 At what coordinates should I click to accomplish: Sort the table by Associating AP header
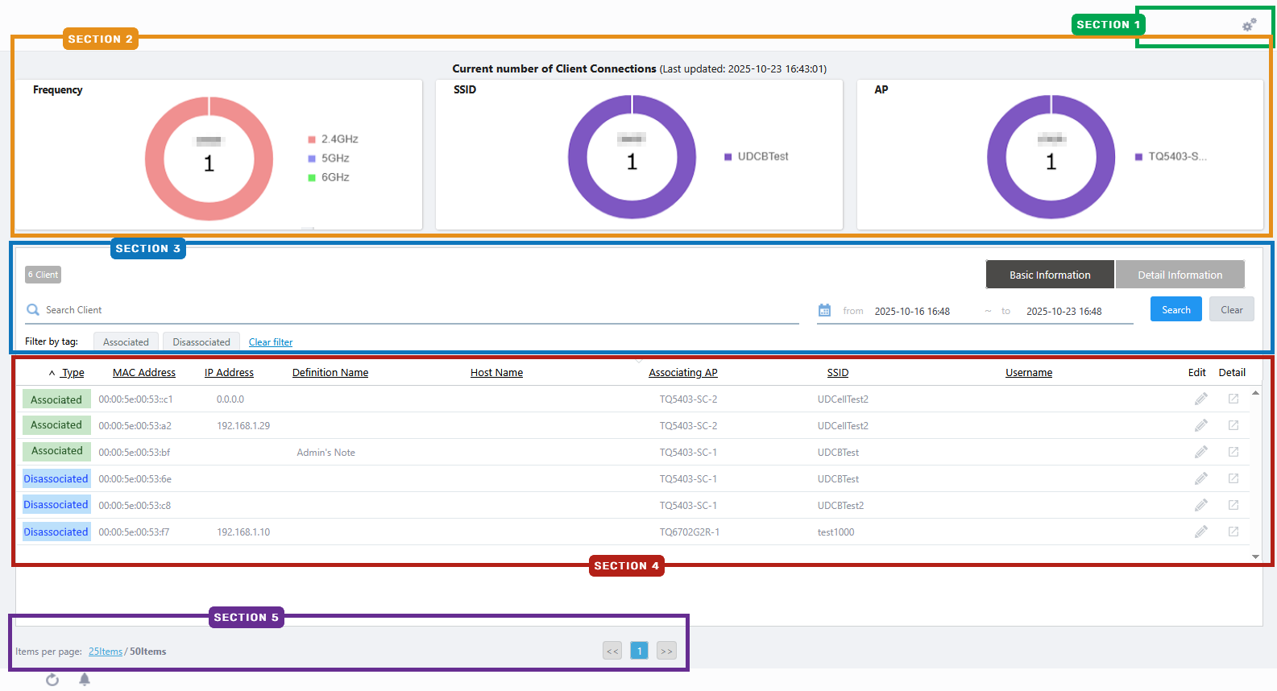[682, 373]
